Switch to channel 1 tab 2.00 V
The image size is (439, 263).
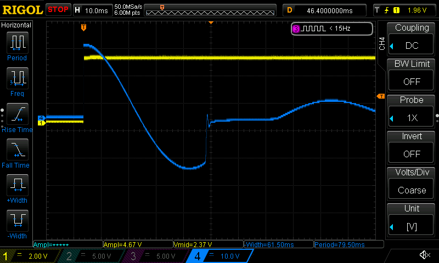tap(30, 256)
